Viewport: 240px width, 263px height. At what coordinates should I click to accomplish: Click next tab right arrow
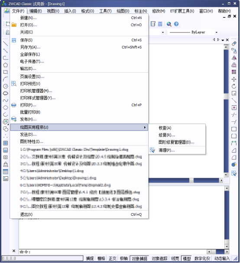point(218,40)
